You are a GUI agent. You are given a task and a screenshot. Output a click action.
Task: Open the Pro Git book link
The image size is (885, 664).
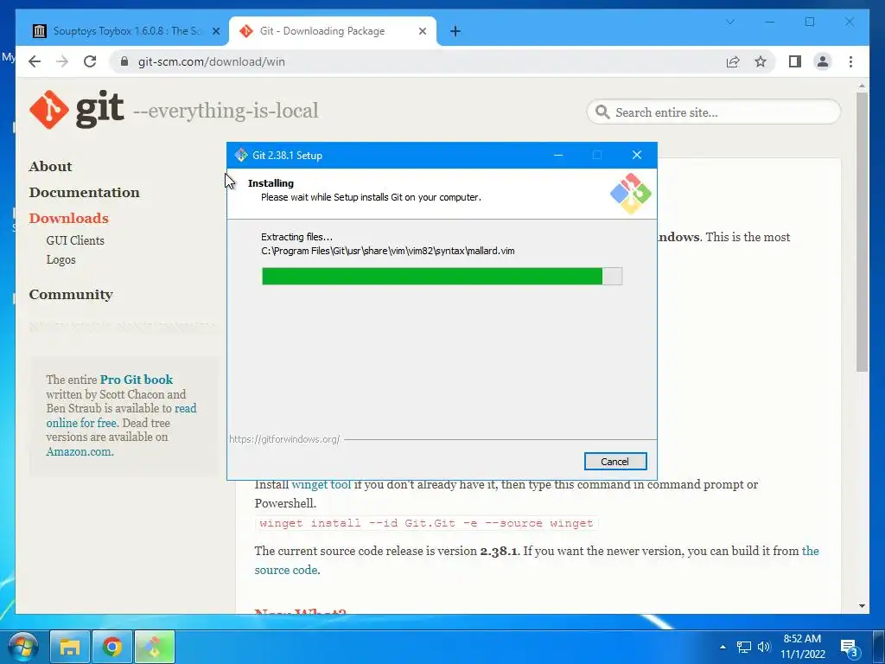coord(136,380)
